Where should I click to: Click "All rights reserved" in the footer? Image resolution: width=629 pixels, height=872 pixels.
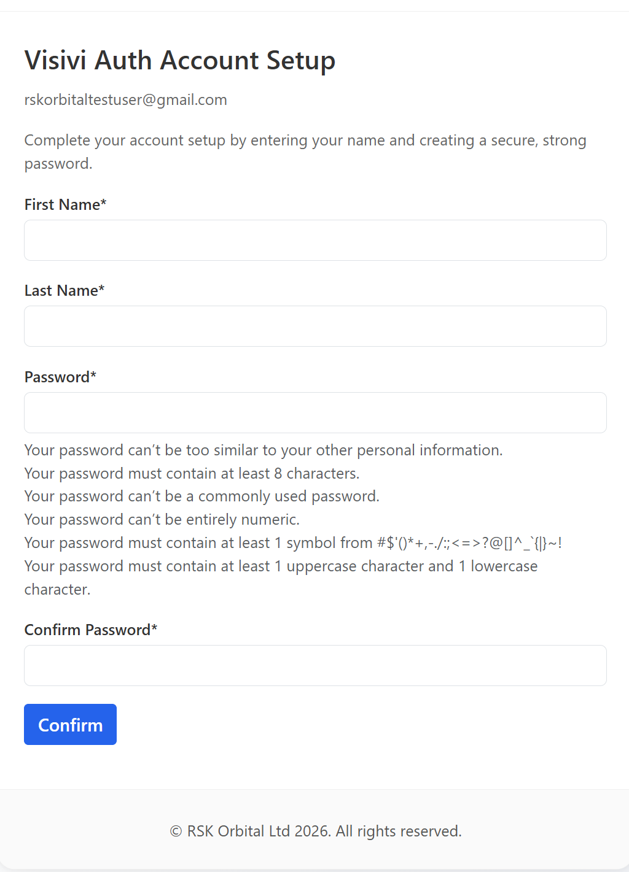coord(399,831)
